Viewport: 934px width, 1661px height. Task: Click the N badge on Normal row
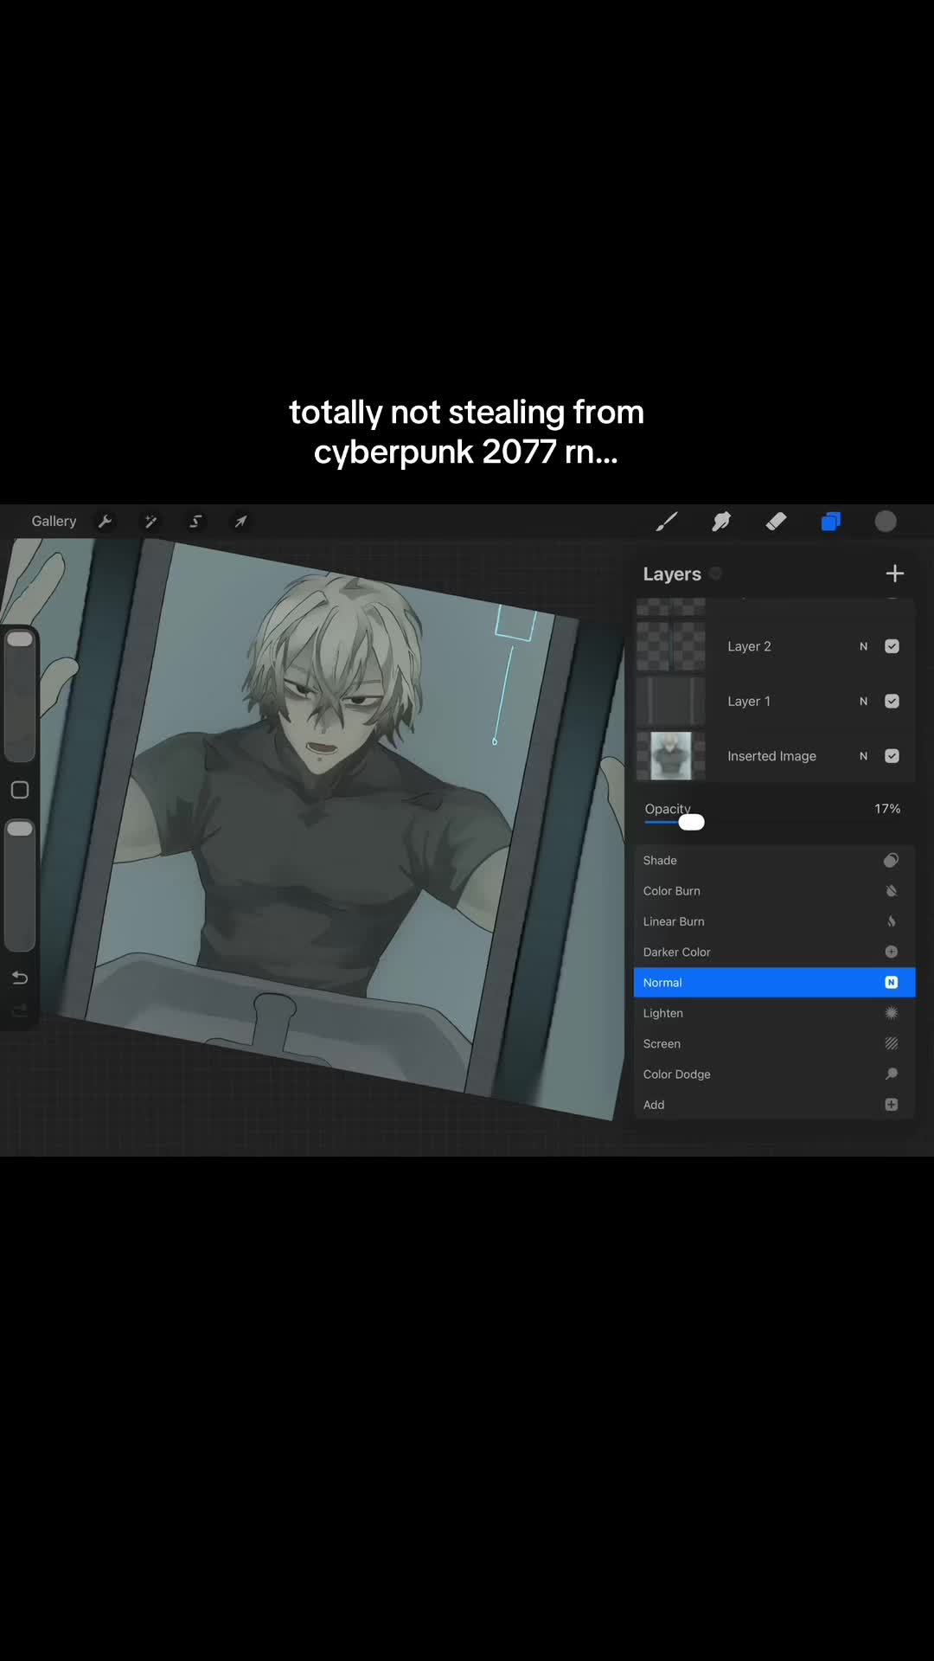tap(892, 982)
